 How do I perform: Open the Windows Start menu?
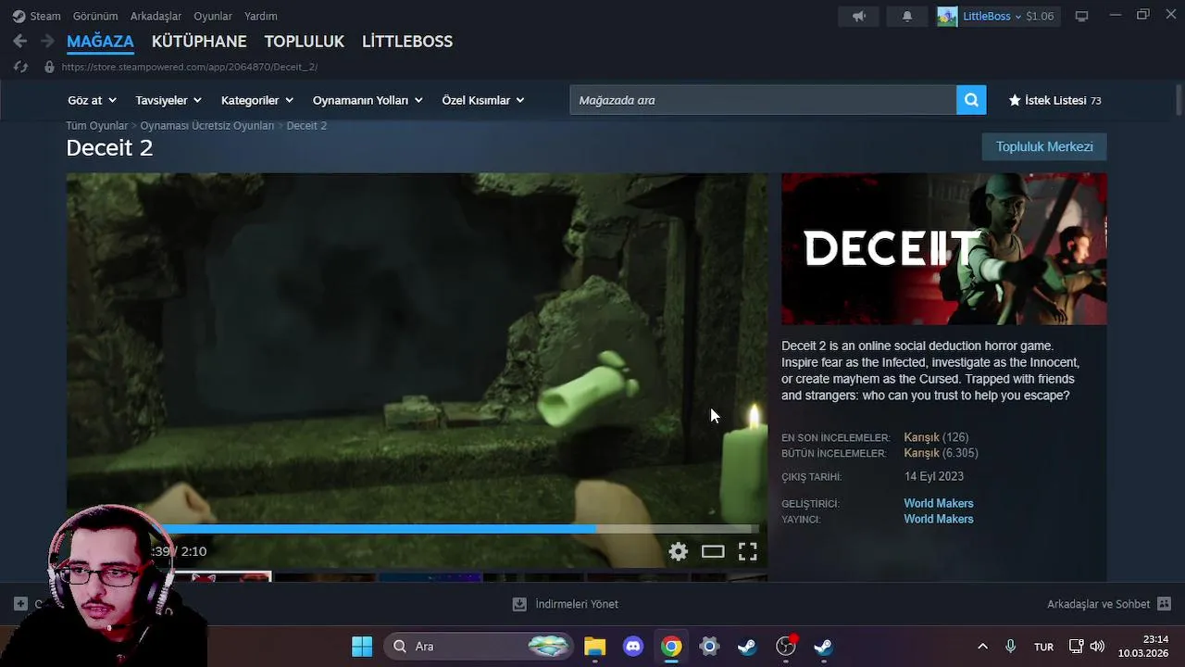coord(362,646)
